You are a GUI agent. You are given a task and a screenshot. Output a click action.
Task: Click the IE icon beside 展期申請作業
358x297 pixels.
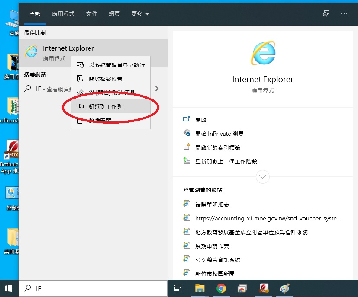coord(187,245)
